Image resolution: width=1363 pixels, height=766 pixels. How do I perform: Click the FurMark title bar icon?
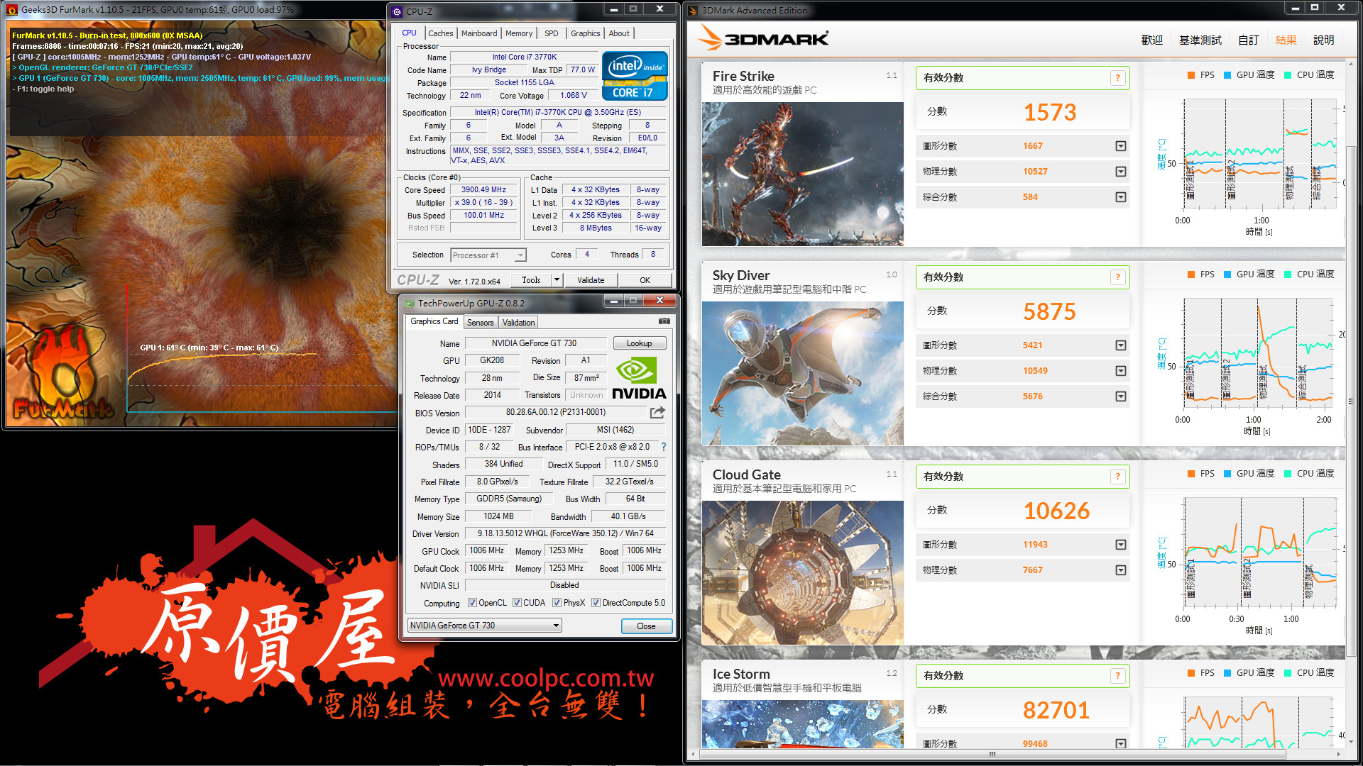11,10
